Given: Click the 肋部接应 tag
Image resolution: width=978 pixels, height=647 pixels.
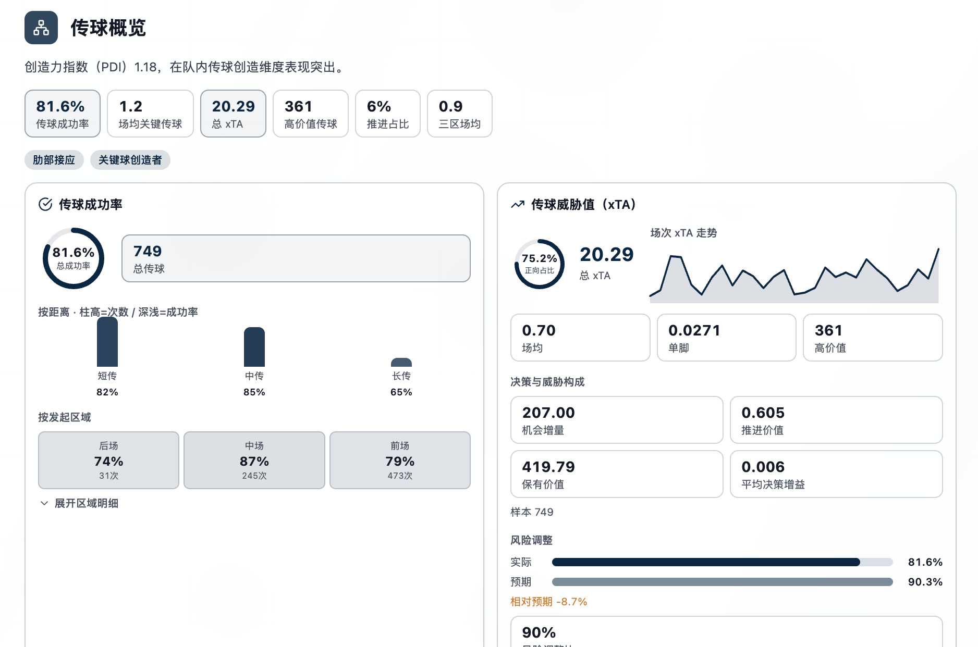Looking at the screenshot, I should 54,160.
